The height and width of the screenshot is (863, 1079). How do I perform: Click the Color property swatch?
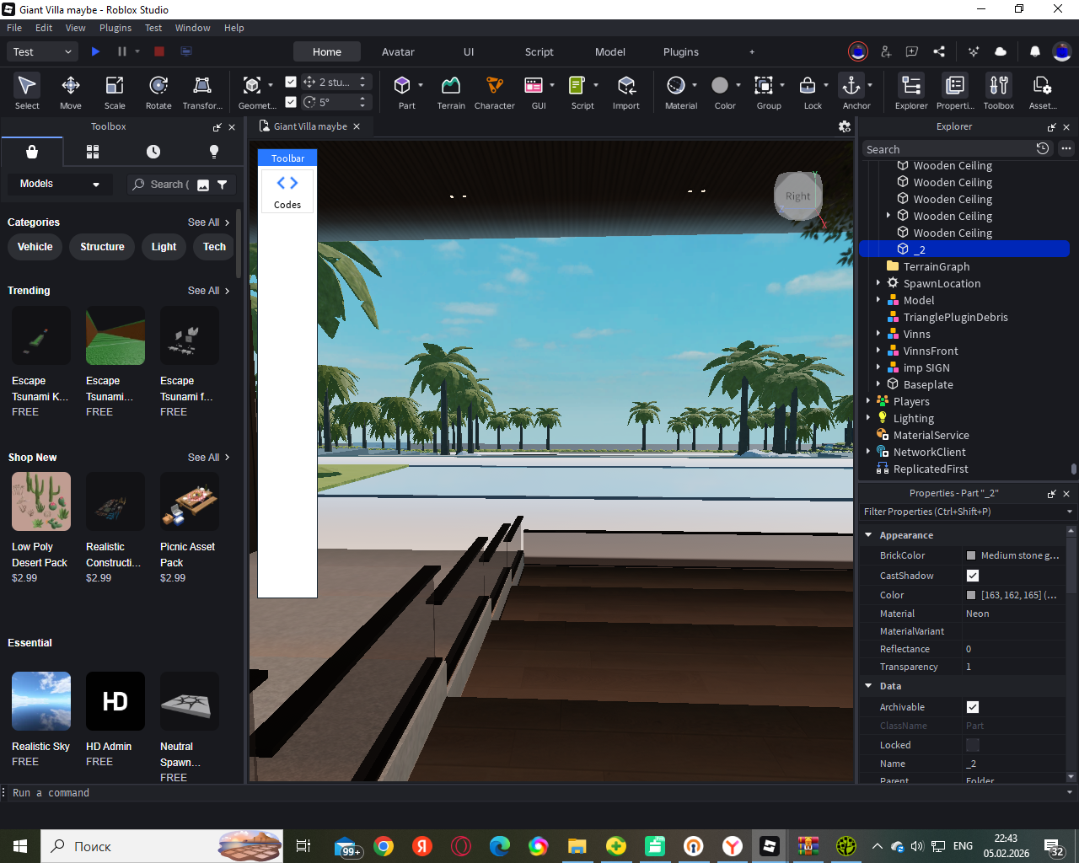pos(971,595)
